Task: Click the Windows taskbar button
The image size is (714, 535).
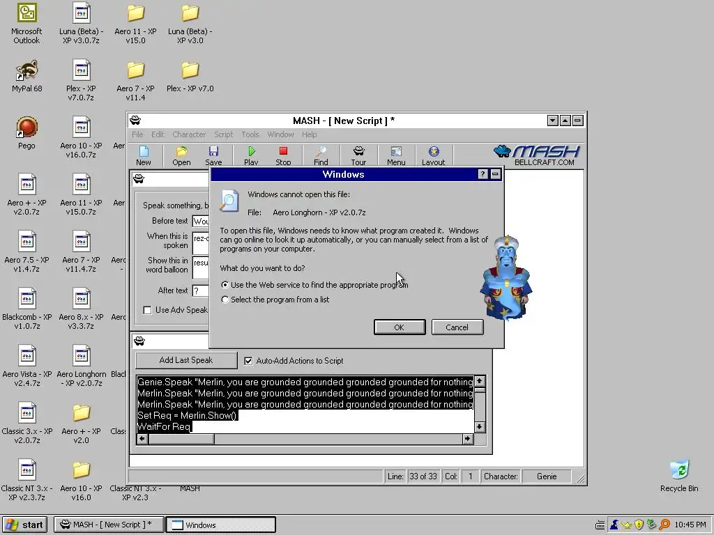Action: point(221,525)
